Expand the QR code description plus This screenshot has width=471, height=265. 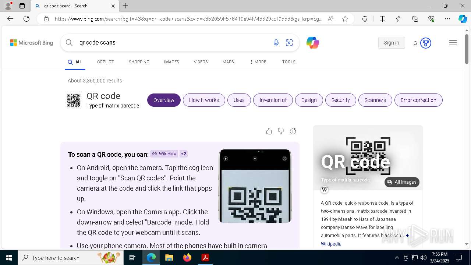407,236
